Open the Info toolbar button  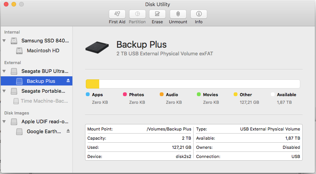(x=199, y=14)
